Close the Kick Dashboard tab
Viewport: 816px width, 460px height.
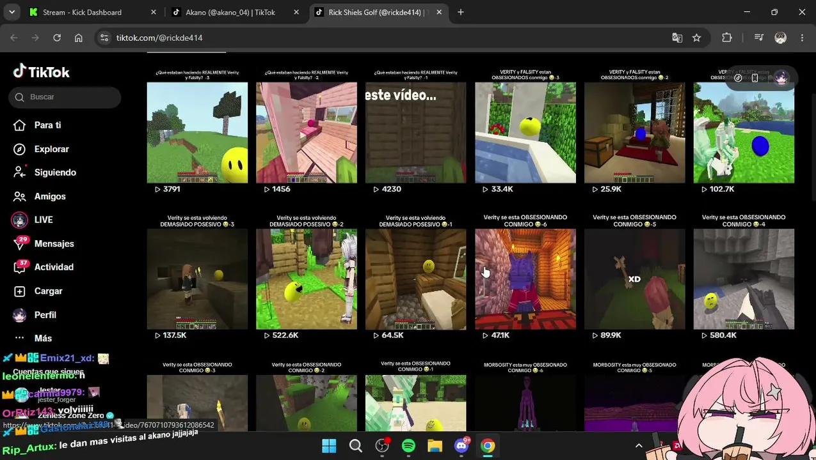tap(153, 12)
